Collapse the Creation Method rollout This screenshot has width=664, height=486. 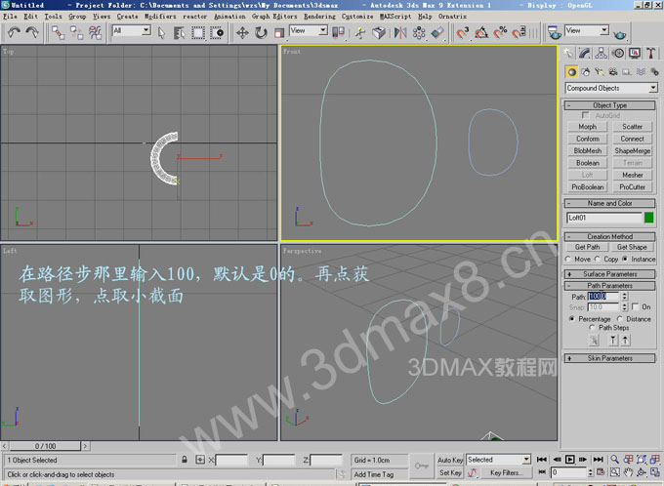pos(609,236)
